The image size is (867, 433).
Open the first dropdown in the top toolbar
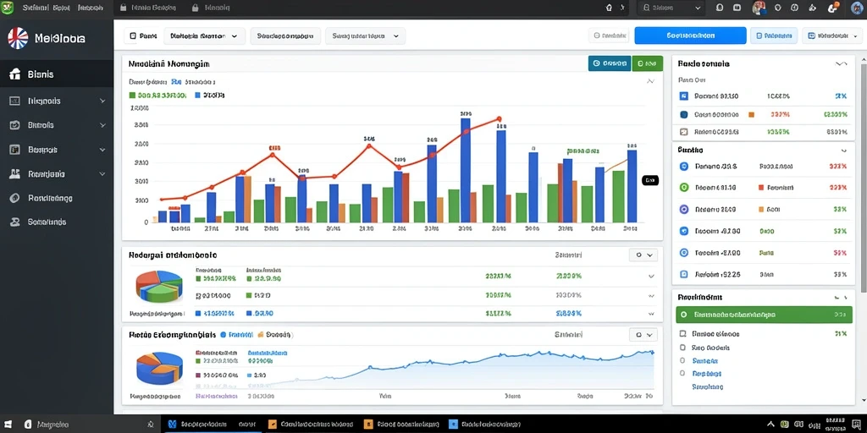(x=205, y=36)
